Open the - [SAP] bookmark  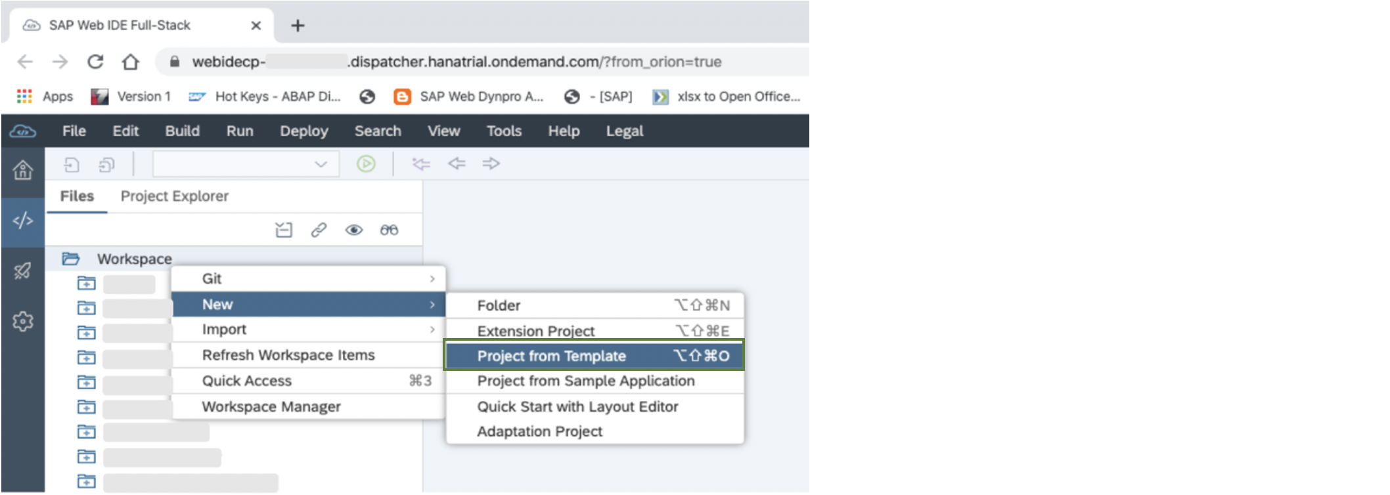[x=598, y=97]
